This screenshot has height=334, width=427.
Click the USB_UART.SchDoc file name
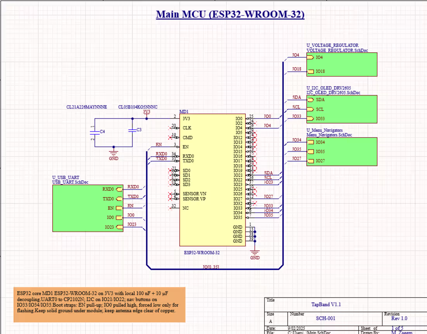pyautogui.click(x=70, y=182)
